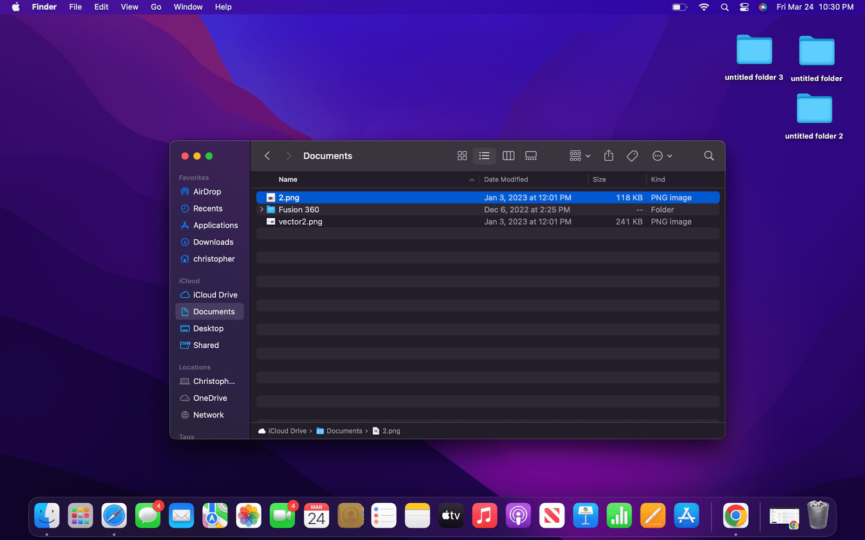865x540 pixels.
Task: Sort by the Size column header
Action: pyautogui.click(x=617, y=179)
